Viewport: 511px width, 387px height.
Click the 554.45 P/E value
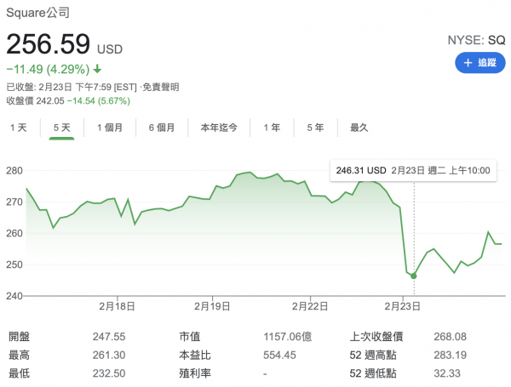(279, 355)
